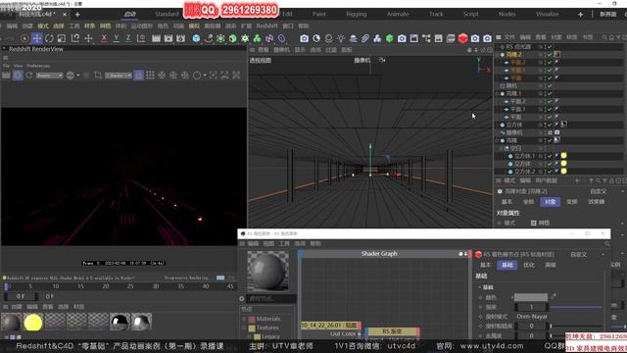Viewport: 627px width, 353px height.
Task: Click the red Redshift cube icon
Action: point(462,38)
